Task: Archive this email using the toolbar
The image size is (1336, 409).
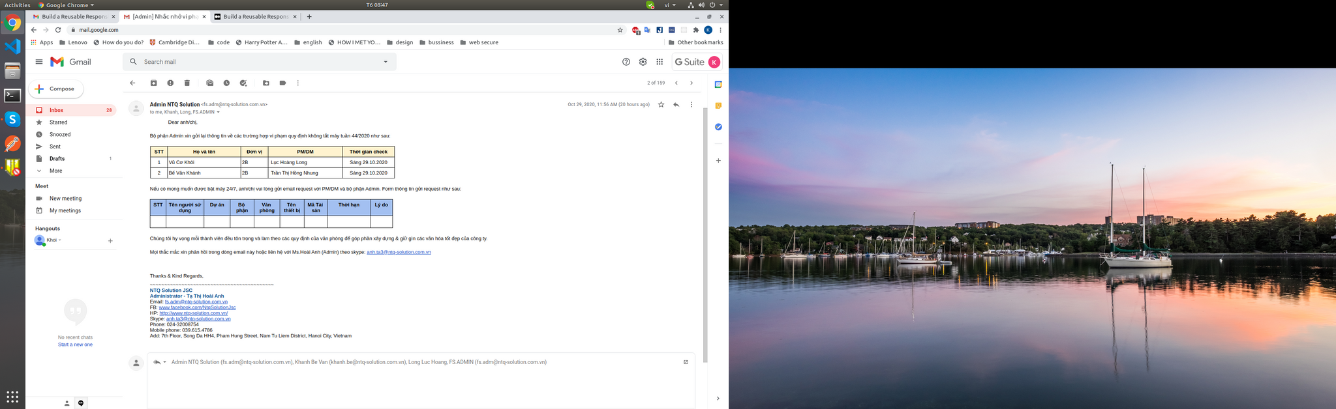Action: tap(153, 83)
